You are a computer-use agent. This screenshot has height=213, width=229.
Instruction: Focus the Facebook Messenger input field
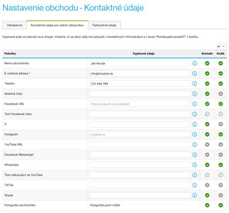click(x=140, y=155)
